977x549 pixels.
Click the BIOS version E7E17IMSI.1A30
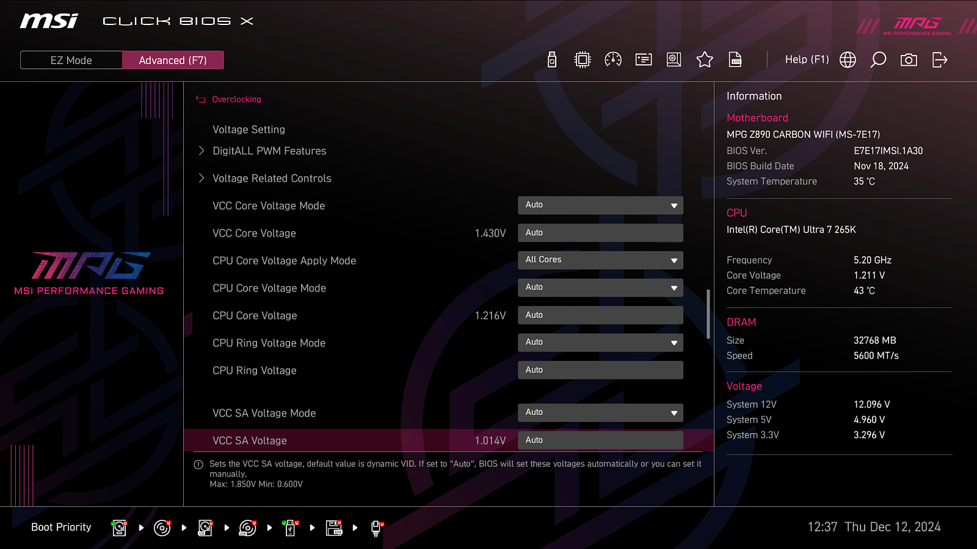pos(888,151)
